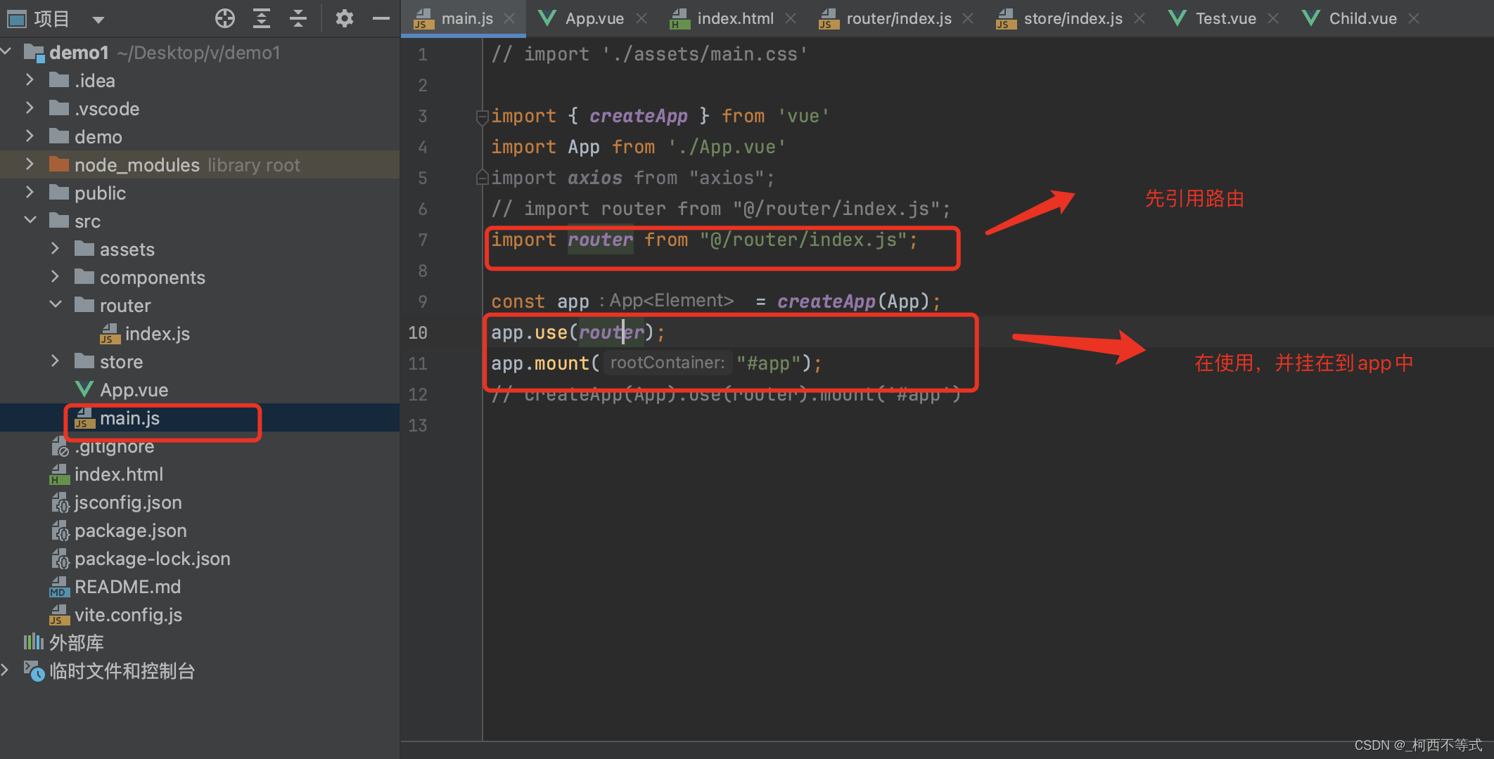Expand the 临时文件和控制台 node chevron

6,670
